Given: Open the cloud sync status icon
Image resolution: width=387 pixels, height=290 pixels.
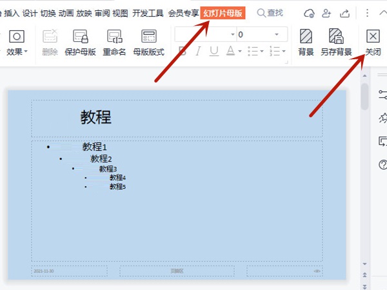Looking at the screenshot, I should pyautogui.click(x=309, y=13).
